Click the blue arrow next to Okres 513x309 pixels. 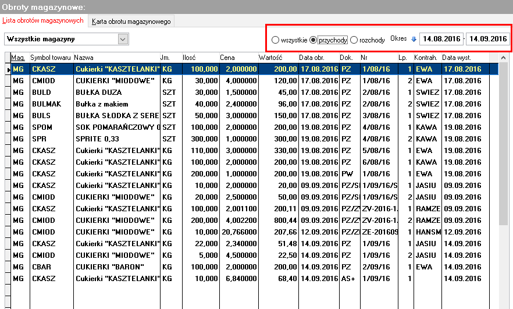pos(414,40)
